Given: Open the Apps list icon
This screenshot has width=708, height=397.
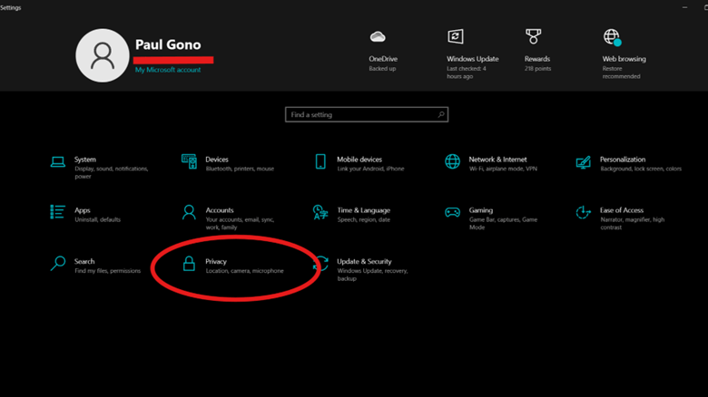Looking at the screenshot, I should [58, 213].
